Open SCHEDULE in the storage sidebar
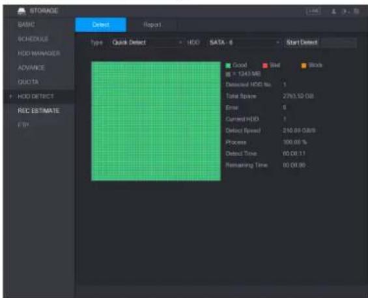This screenshot has width=368, height=298. coord(33,39)
